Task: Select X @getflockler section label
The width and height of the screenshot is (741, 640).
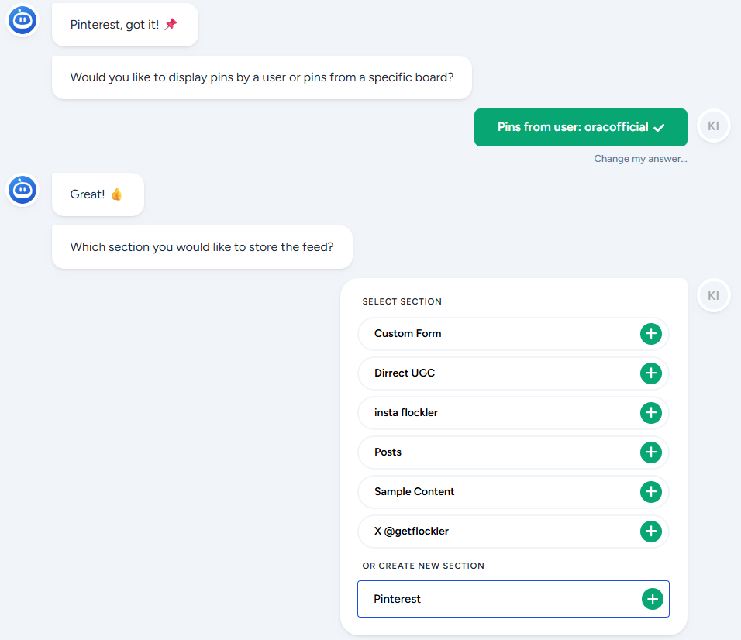Action: coord(412,532)
